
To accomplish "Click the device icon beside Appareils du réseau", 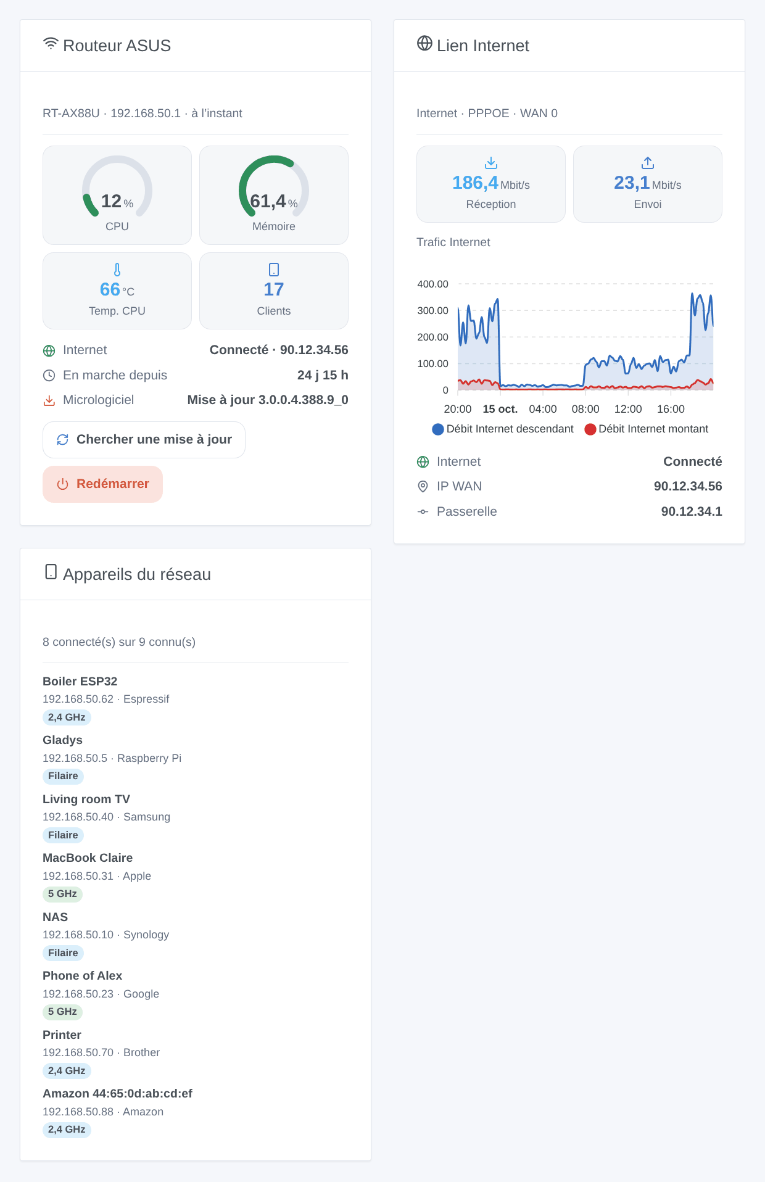I will point(51,572).
